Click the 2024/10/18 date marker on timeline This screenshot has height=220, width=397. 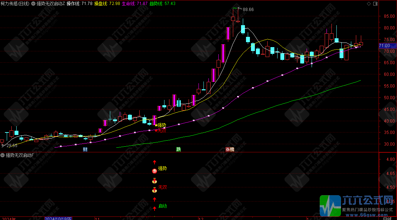coord(58,218)
